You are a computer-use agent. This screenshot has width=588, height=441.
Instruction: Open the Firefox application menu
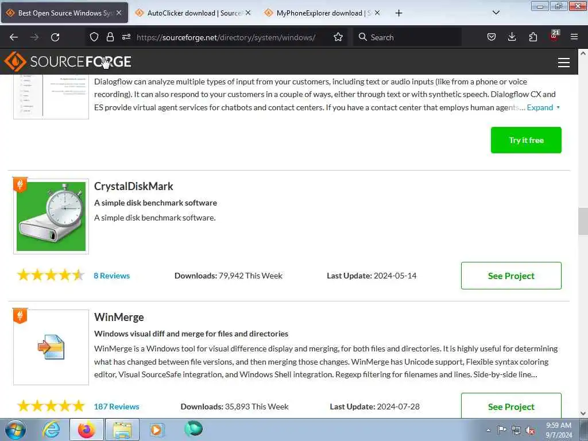click(574, 37)
